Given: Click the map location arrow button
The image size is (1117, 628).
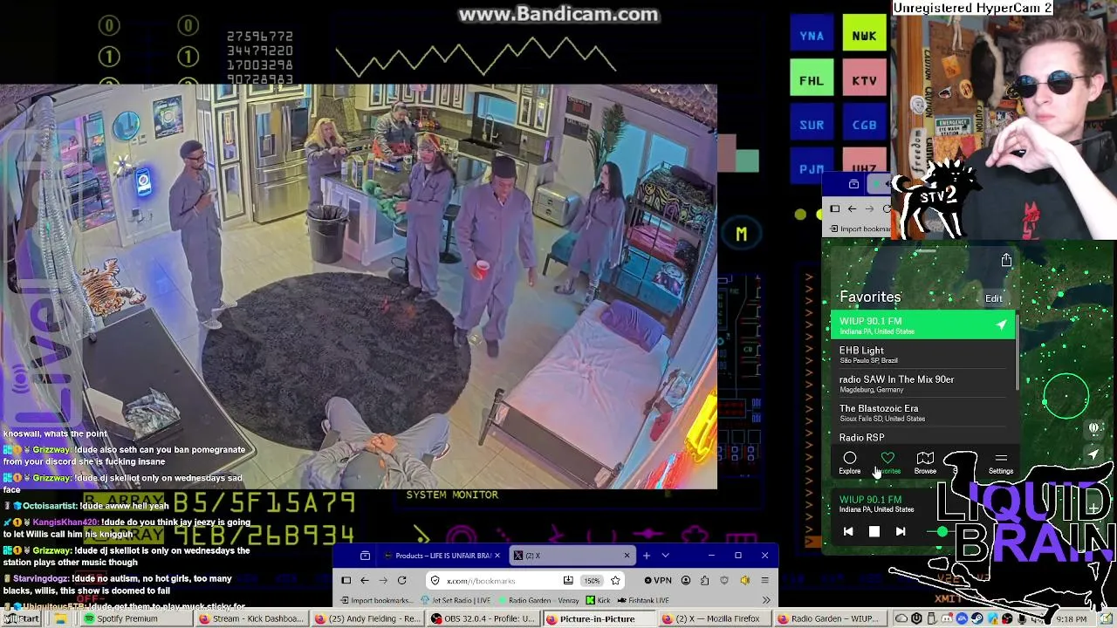Looking at the screenshot, I should coord(1094,454).
